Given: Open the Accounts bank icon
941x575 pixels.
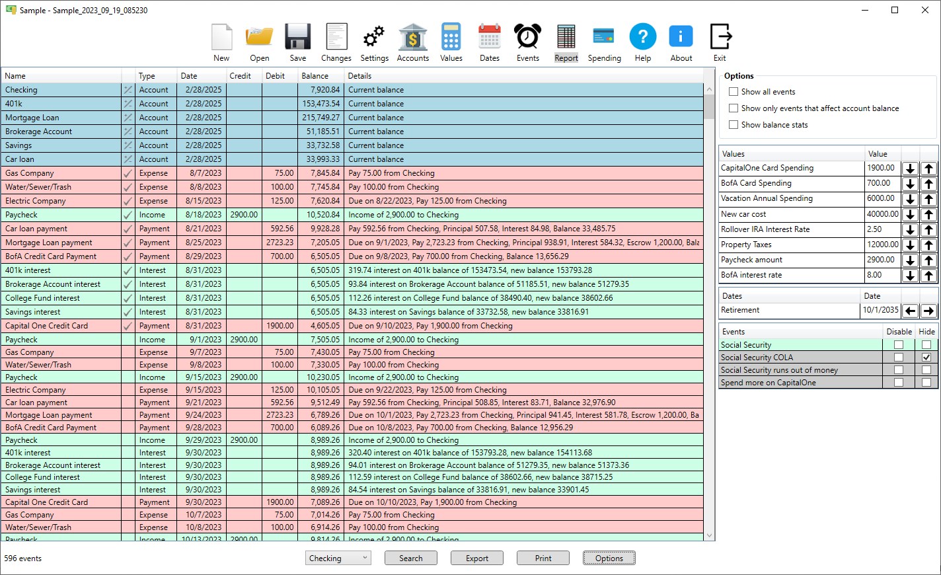Looking at the screenshot, I should (413, 38).
